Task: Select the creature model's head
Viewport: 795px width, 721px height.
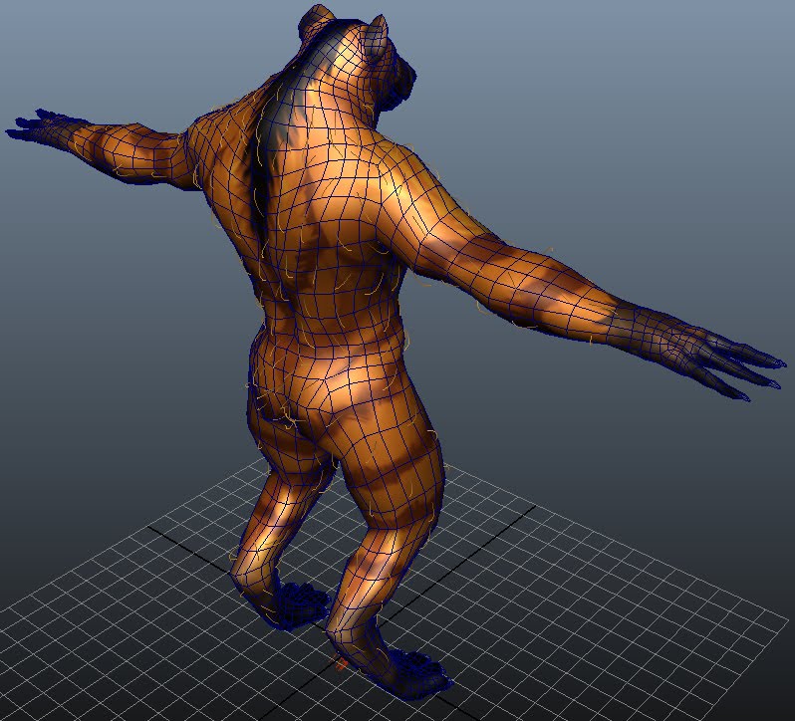Action: [359, 60]
